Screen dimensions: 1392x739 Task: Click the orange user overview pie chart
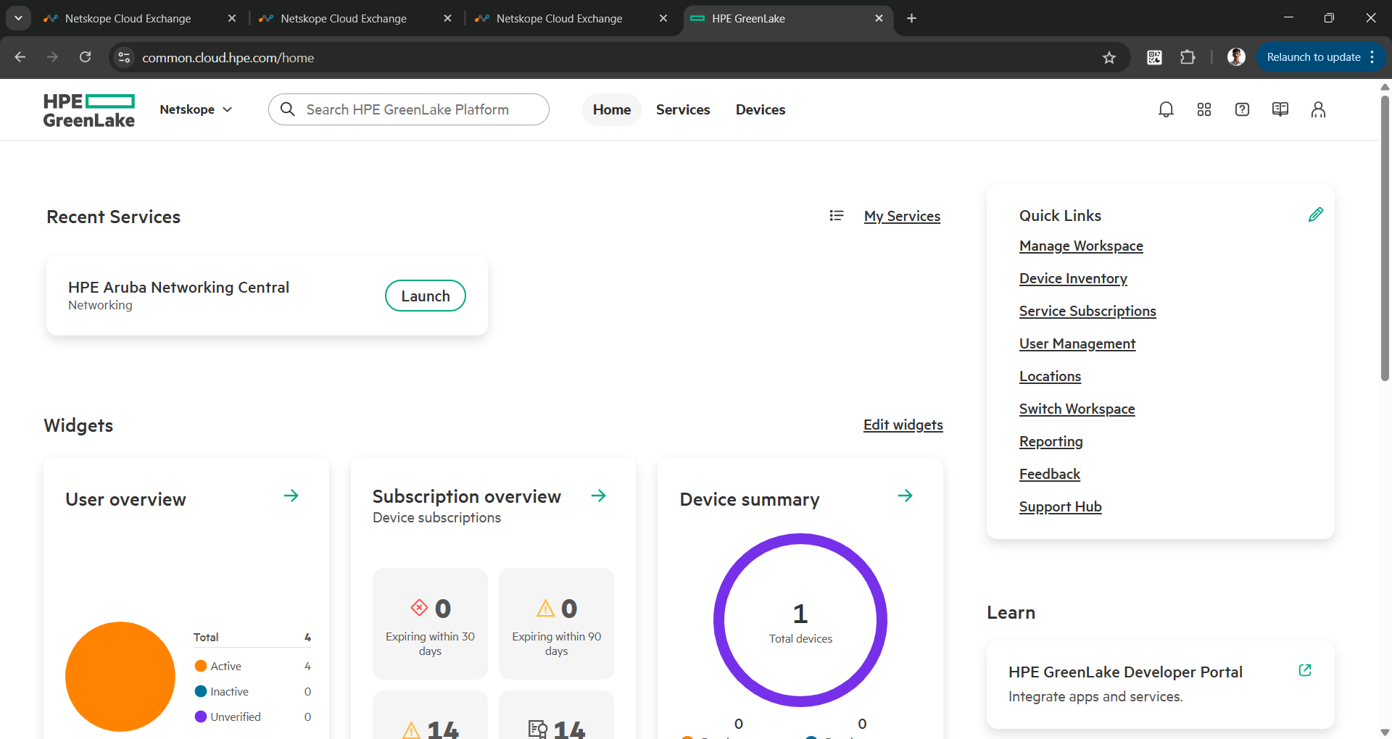[120, 677]
